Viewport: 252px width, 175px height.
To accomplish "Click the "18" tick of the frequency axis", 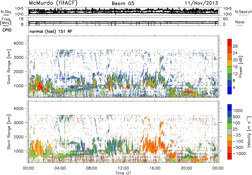I will tap(21, 19).
